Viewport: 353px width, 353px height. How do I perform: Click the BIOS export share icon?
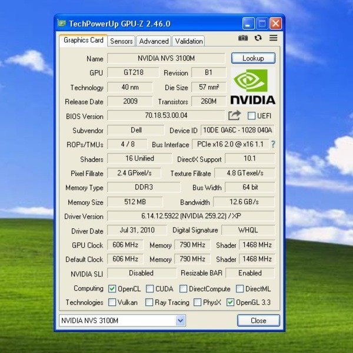click(x=234, y=115)
